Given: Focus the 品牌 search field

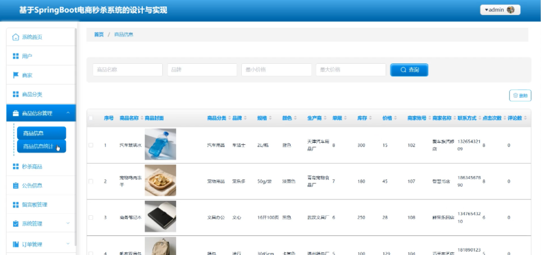Looking at the screenshot, I should click(202, 70).
